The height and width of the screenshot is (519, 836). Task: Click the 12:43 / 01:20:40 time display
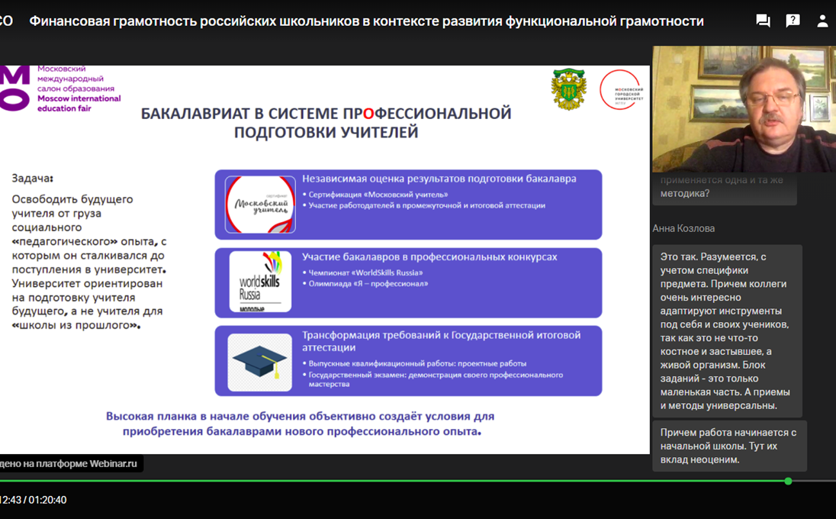pyautogui.click(x=34, y=500)
